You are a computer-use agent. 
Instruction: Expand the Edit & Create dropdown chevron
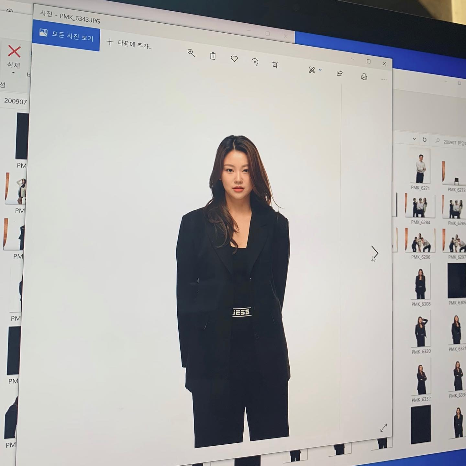[x=320, y=70]
